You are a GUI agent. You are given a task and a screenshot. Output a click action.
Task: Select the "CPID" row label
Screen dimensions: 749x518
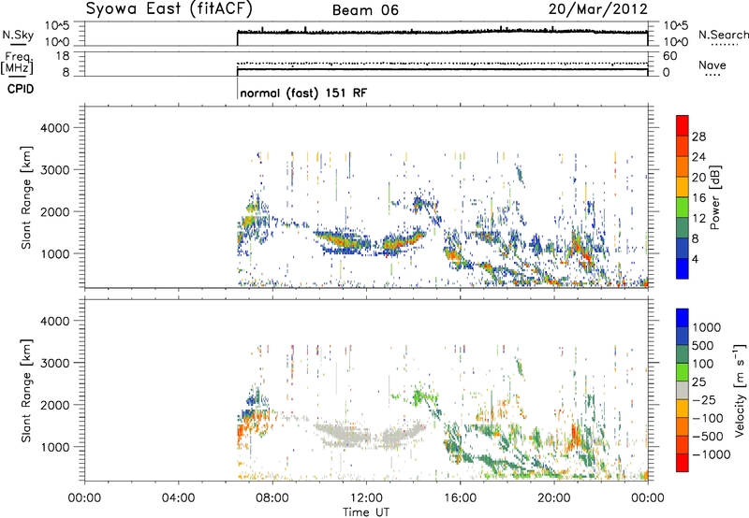[21, 89]
